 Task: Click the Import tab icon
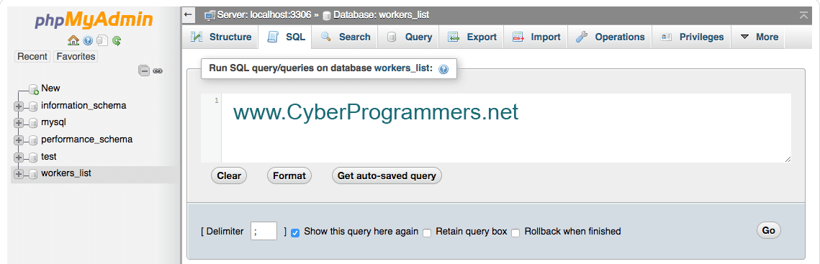[x=518, y=37]
